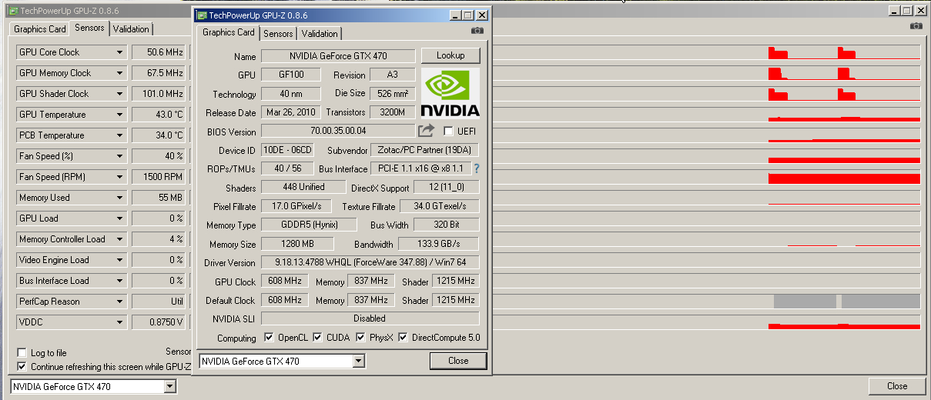Image resolution: width=931 pixels, height=400 pixels.
Task: Click the Shaders 448 Unified field
Action: coord(303,187)
